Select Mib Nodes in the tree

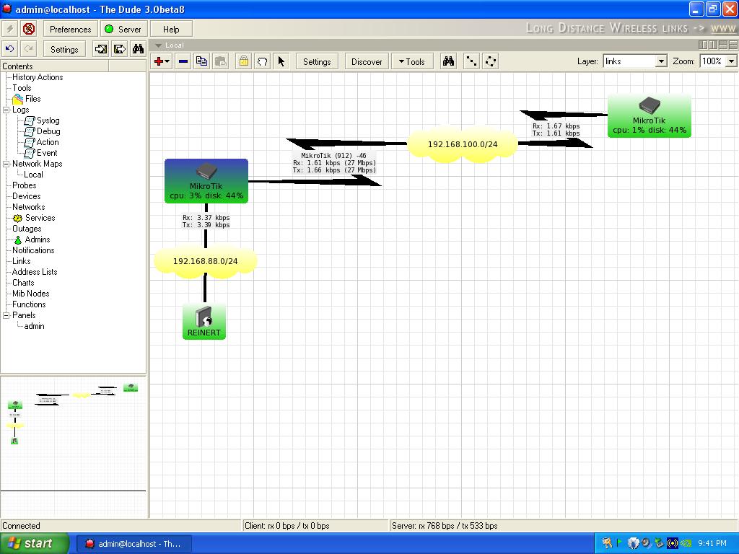pos(30,294)
